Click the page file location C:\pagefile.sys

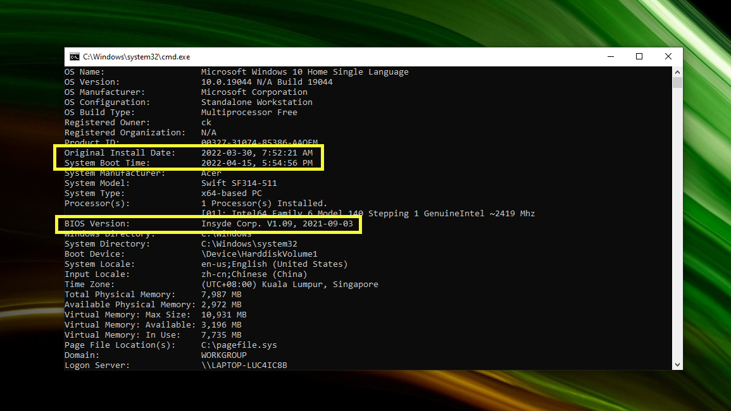click(239, 345)
